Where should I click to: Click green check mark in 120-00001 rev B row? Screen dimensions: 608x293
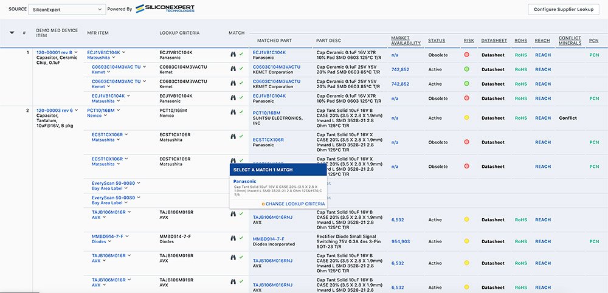[x=241, y=55]
